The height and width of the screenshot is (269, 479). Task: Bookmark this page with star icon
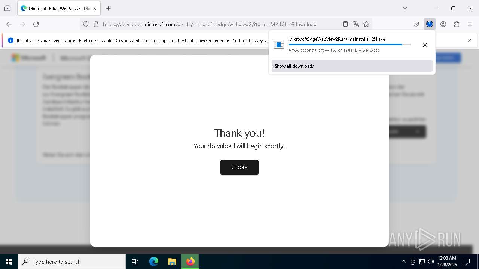366,24
